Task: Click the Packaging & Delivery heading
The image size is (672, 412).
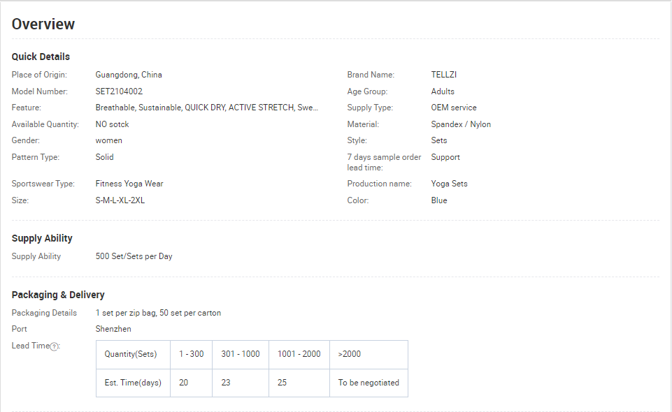Action: pos(58,295)
